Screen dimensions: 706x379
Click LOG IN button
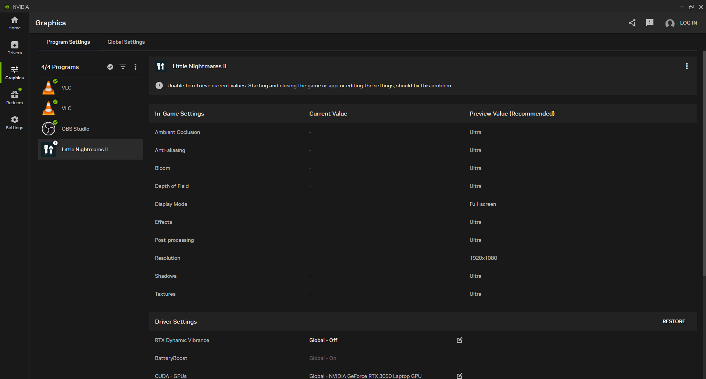(688, 23)
